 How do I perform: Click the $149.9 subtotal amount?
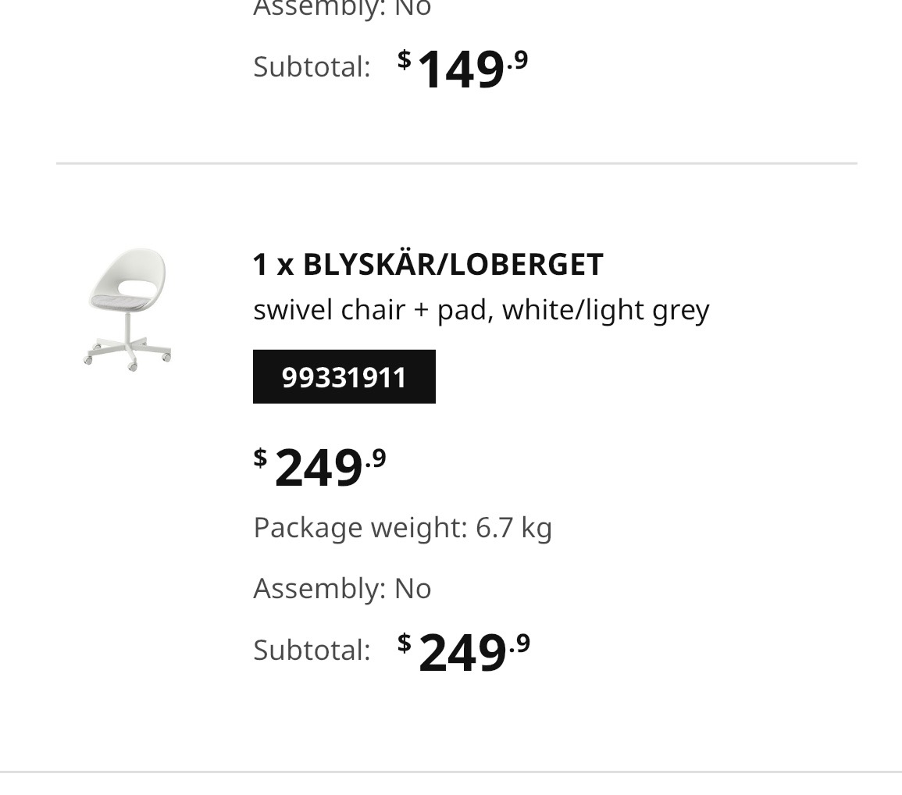(x=462, y=69)
